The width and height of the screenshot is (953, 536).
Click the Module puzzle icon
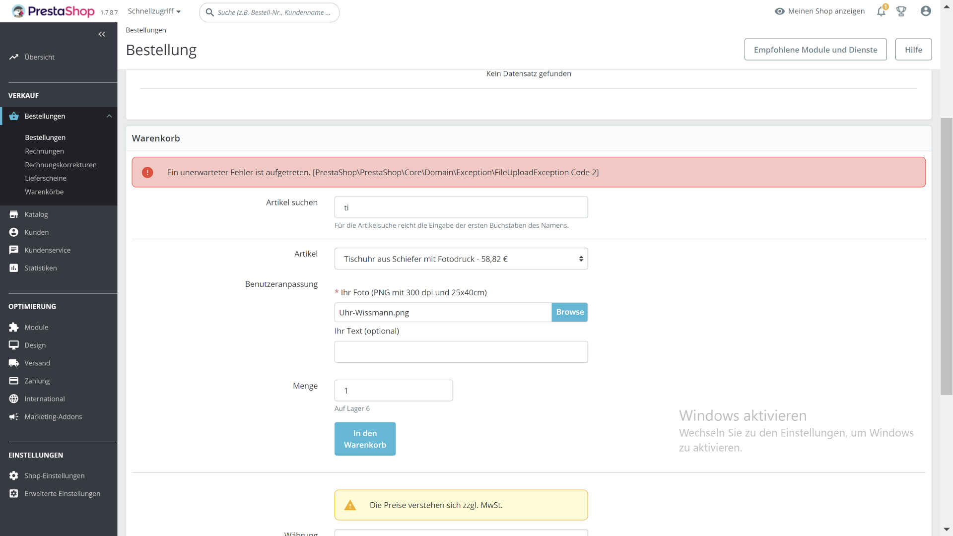(x=14, y=328)
